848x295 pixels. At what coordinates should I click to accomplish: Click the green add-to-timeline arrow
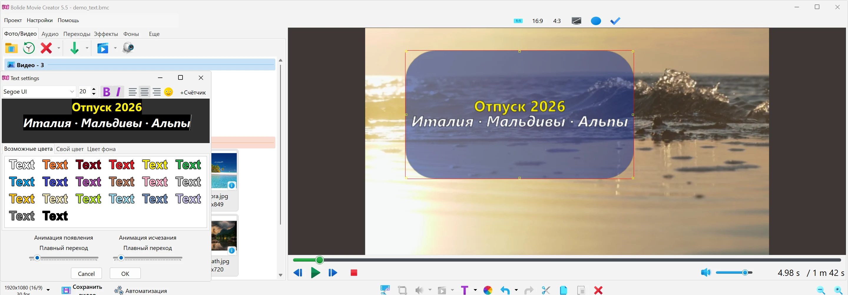[74, 48]
